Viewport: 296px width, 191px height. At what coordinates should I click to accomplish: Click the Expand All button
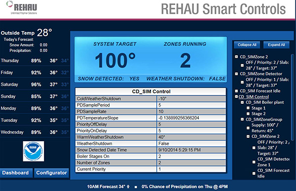[276, 45]
